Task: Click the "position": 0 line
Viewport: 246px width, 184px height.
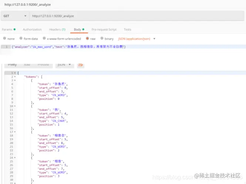Action: click(48, 99)
